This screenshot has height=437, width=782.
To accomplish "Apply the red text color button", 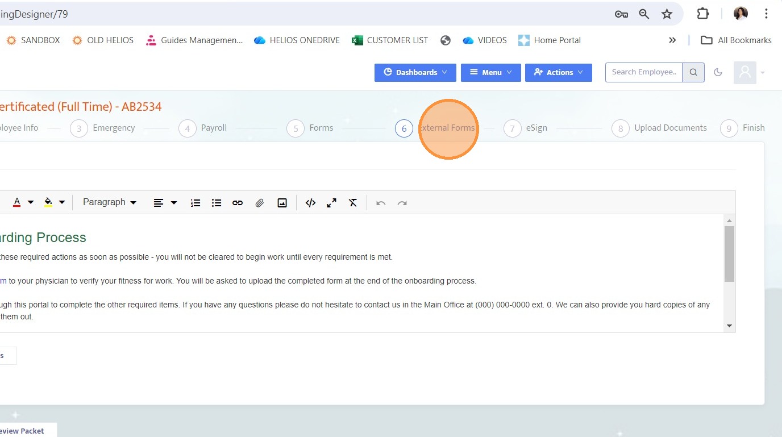I will [x=17, y=202].
